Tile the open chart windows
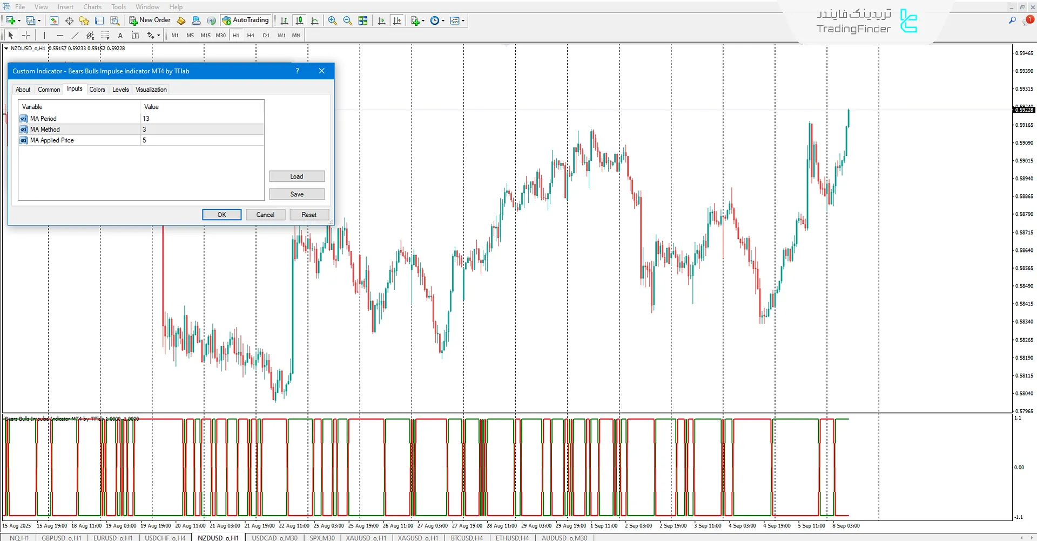 pos(363,20)
